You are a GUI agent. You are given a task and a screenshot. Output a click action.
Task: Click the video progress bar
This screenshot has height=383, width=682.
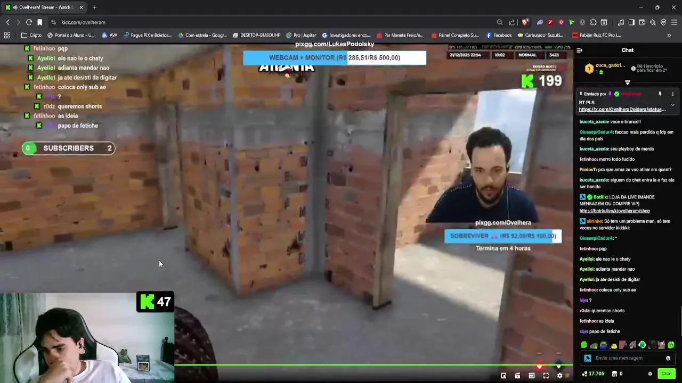[x=373, y=365]
